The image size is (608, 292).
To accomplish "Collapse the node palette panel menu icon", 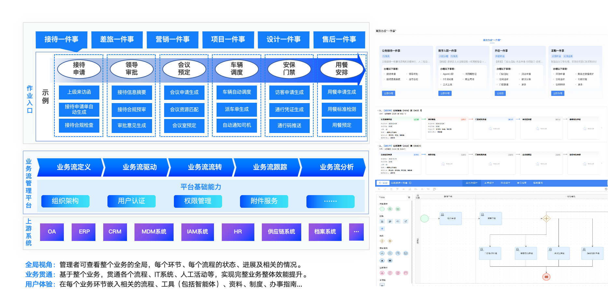I will point(409,197).
